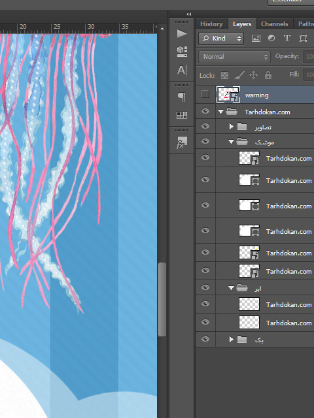This screenshot has height=418, width=314.
Task: Filter layers by type layers T icon
Action: [x=287, y=38]
